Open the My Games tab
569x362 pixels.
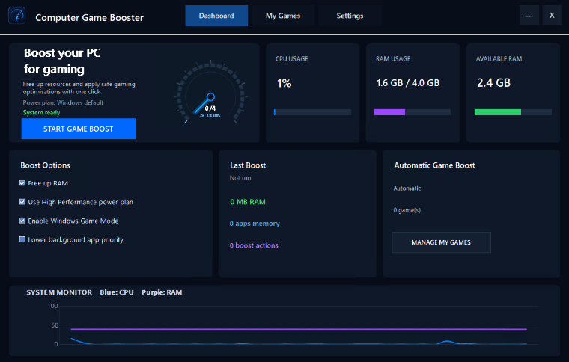point(283,16)
